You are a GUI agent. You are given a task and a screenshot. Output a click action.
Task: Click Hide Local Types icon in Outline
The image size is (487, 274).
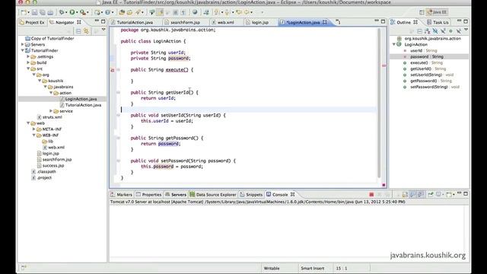458,30
